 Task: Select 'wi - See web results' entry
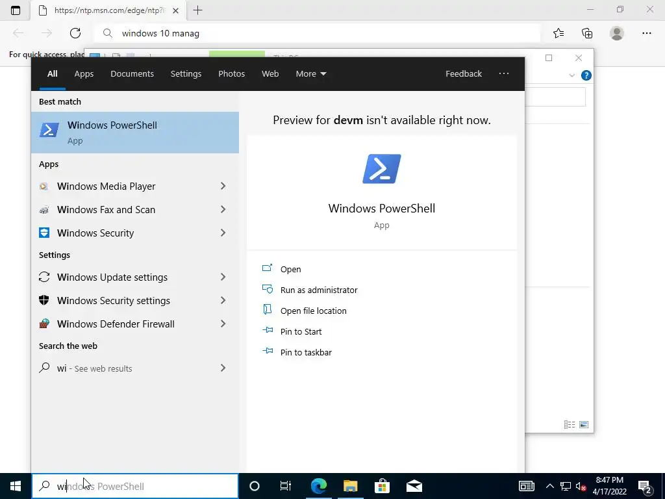(x=135, y=368)
